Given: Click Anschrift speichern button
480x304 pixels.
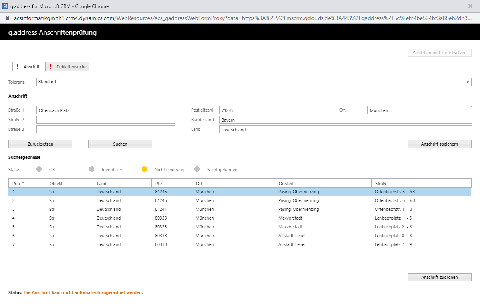Looking at the screenshot, I should (439, 144).
